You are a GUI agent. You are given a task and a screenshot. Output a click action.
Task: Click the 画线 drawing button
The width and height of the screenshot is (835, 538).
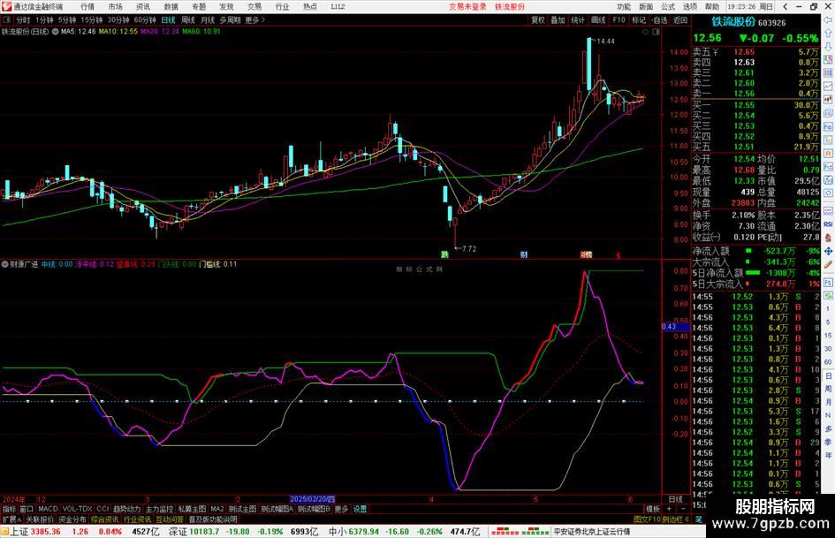coord(598,19)
